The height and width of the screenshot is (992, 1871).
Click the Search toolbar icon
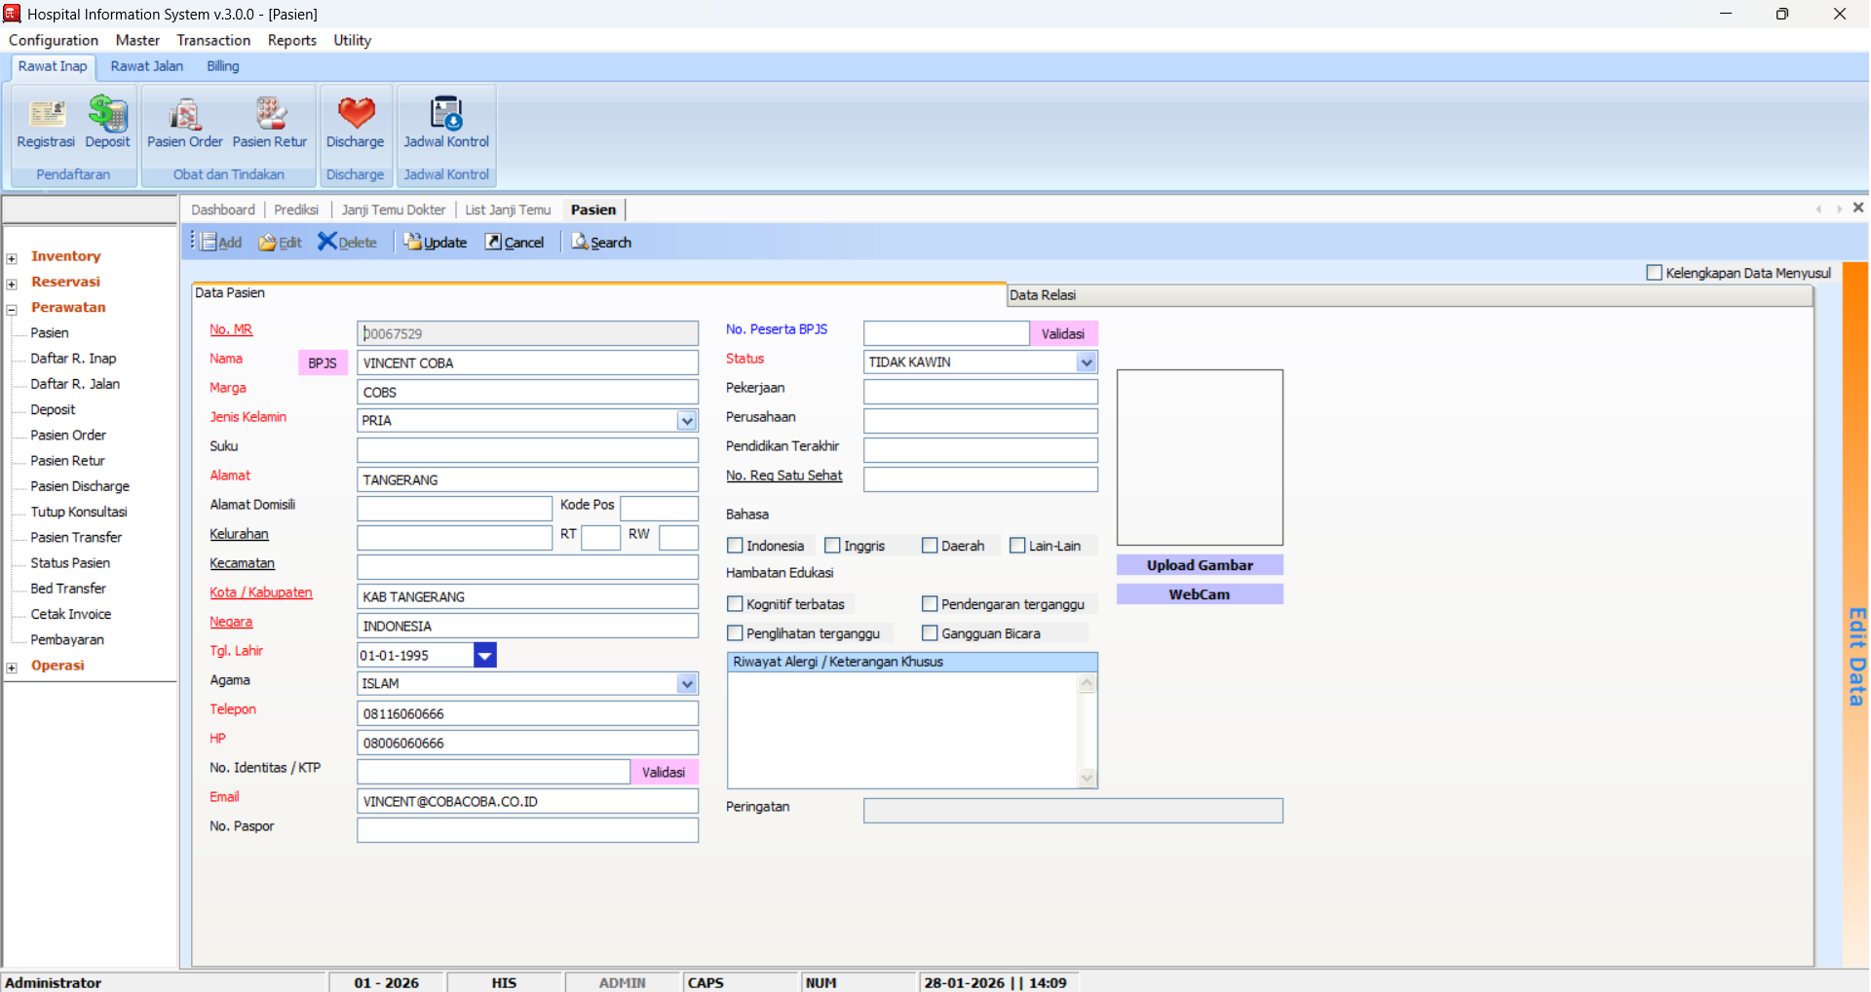[601, 243]
